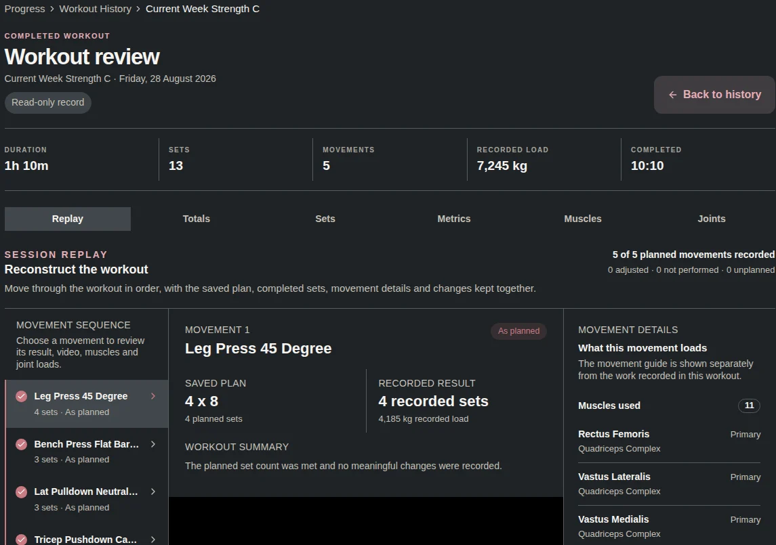This screenshot has width=776, height=545.
Task: Click the Vastus Lateralis muscle row
Action: coord(669,483)
